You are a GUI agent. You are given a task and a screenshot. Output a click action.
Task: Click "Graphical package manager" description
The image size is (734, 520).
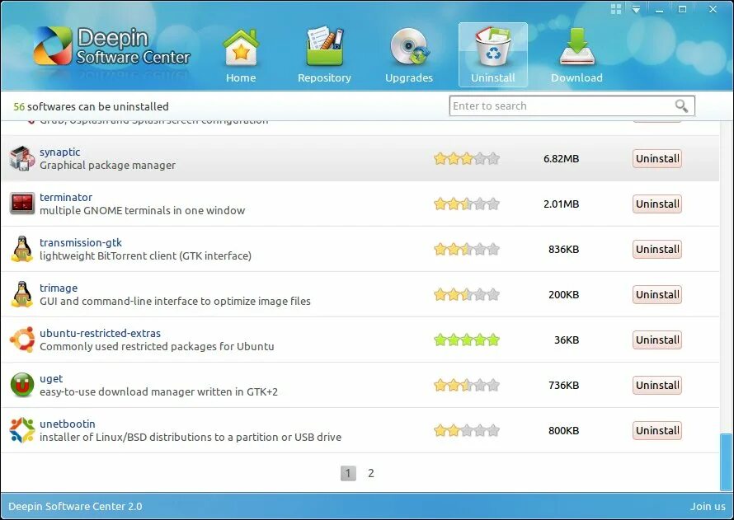click(108, 165)
